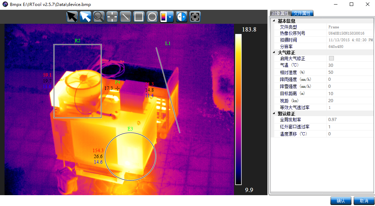375x206 pixels.
Task: Select the white arrow selection tool
Action: pos(85,17)
